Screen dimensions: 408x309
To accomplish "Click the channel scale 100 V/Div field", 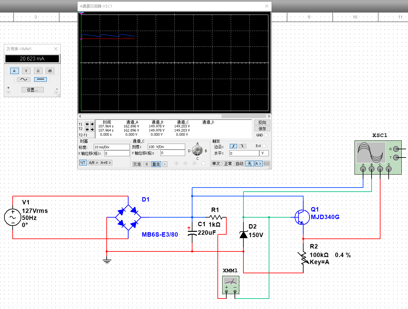I will coord(166,147).
